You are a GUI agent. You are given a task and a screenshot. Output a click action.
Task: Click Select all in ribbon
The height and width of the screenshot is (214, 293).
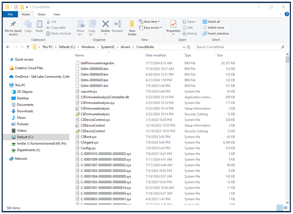click(x=211, y=22)
